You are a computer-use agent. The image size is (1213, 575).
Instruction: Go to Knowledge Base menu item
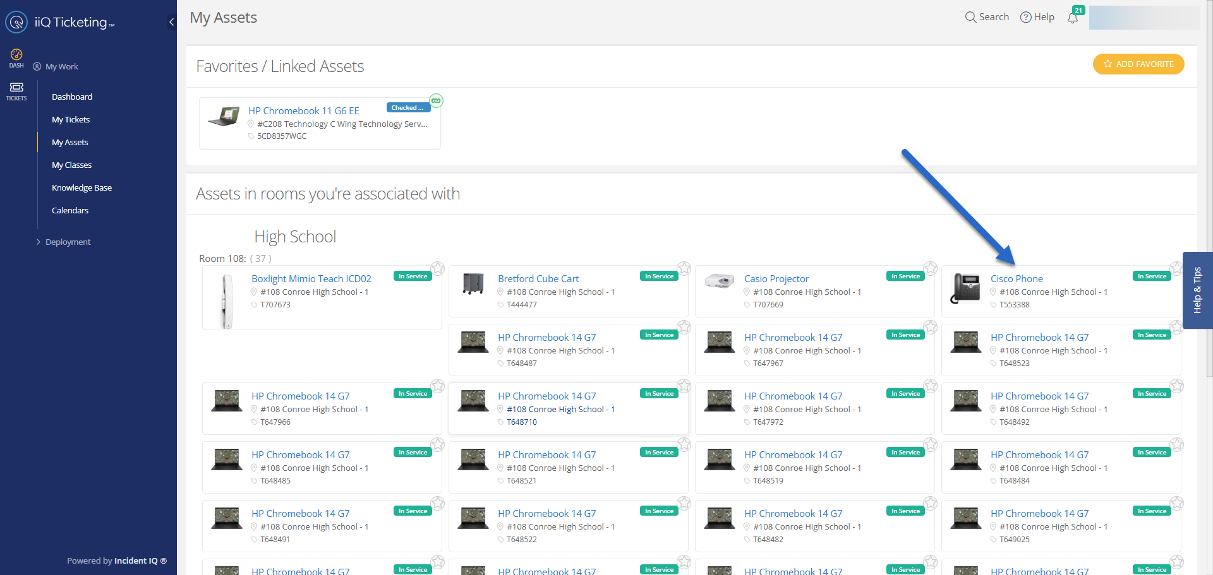click(x=81, y=188)
